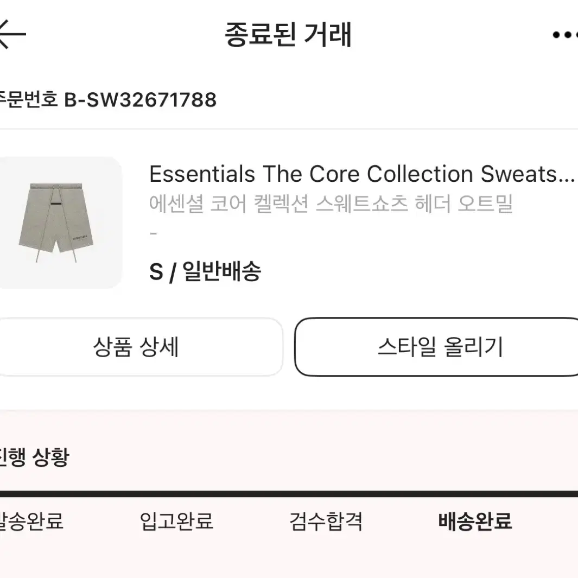Select the bold 배송완료 progress step
The width and height of the screenshot is (578, 578).
coord(475,521)
